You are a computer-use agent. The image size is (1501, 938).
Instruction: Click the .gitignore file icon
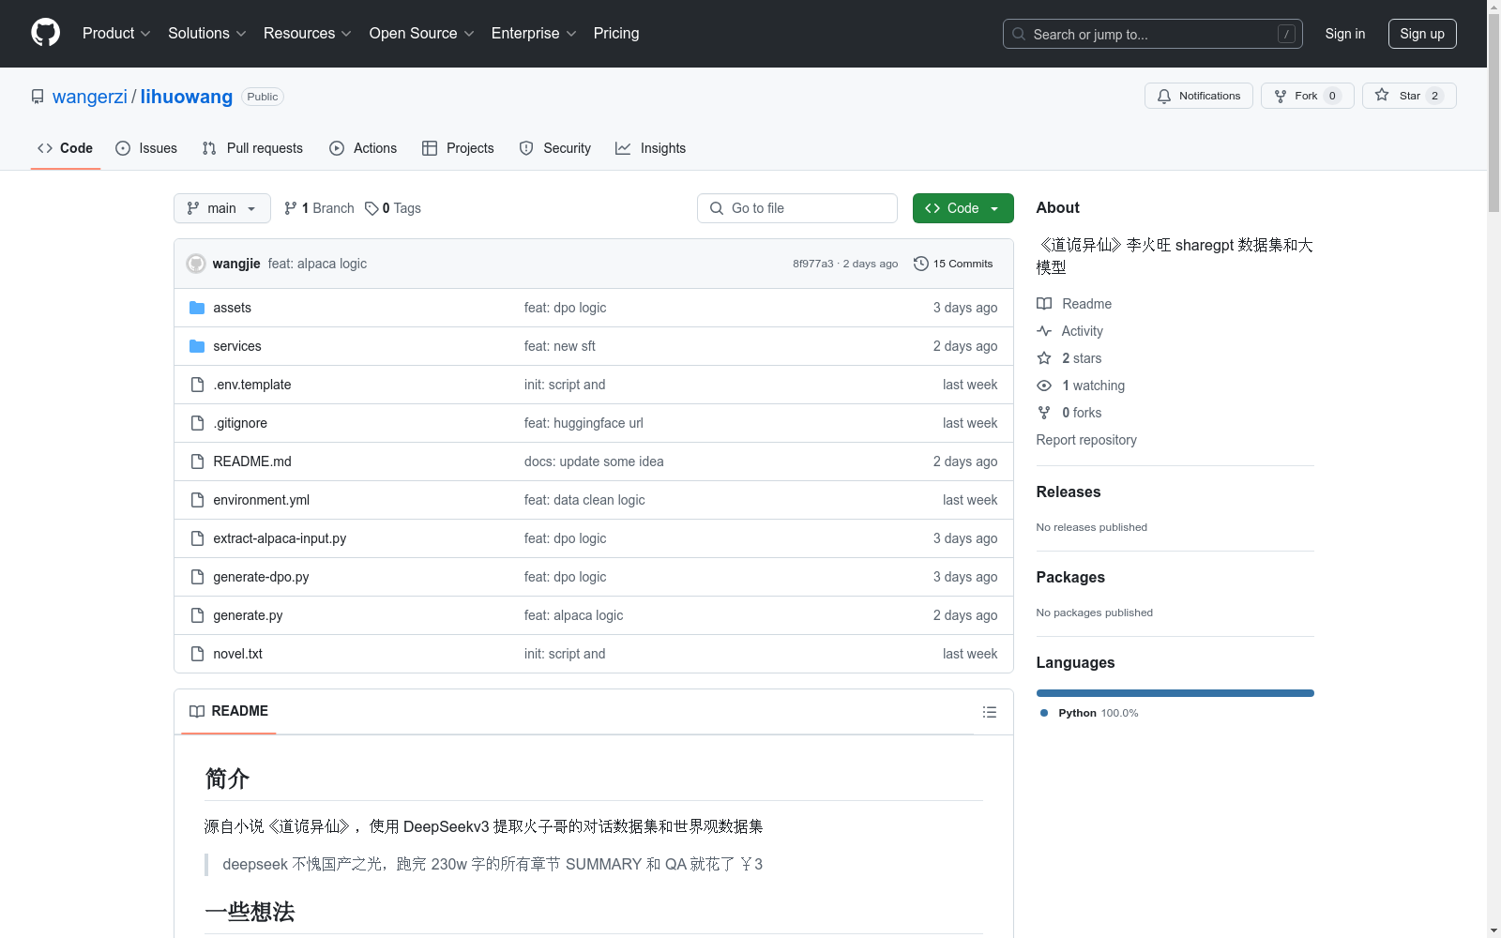(x=197, y=423)
